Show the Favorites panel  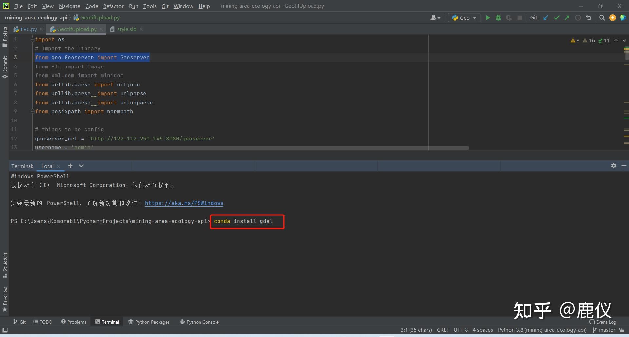click(5, 298)
